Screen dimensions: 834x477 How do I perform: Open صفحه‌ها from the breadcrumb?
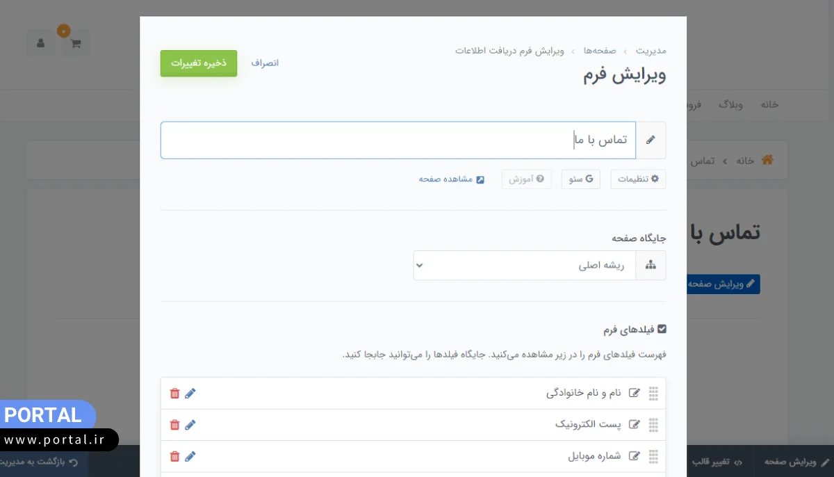coord(599,50)
